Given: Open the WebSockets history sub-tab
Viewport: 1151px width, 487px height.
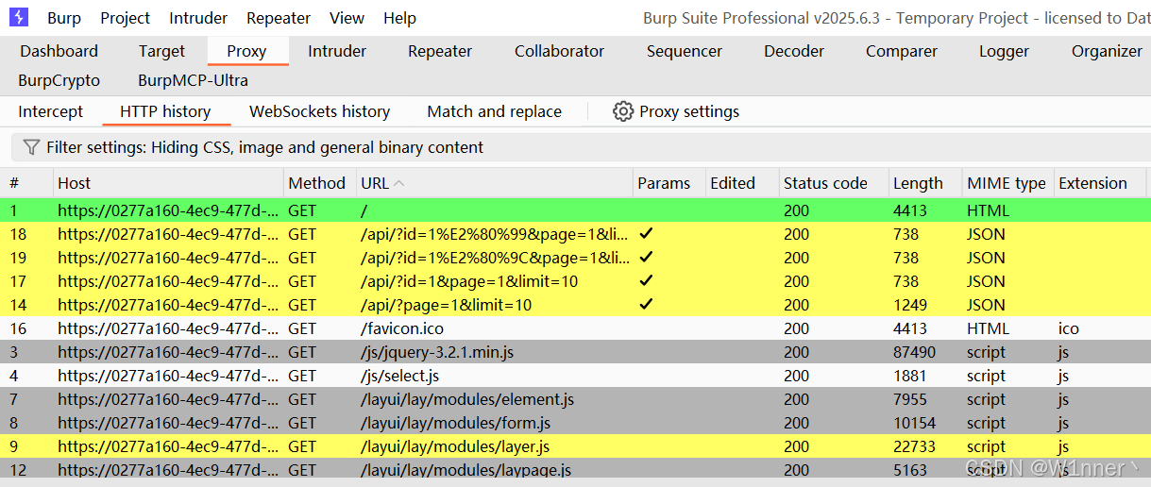Looking at the screenshot, I should point(319,111).
